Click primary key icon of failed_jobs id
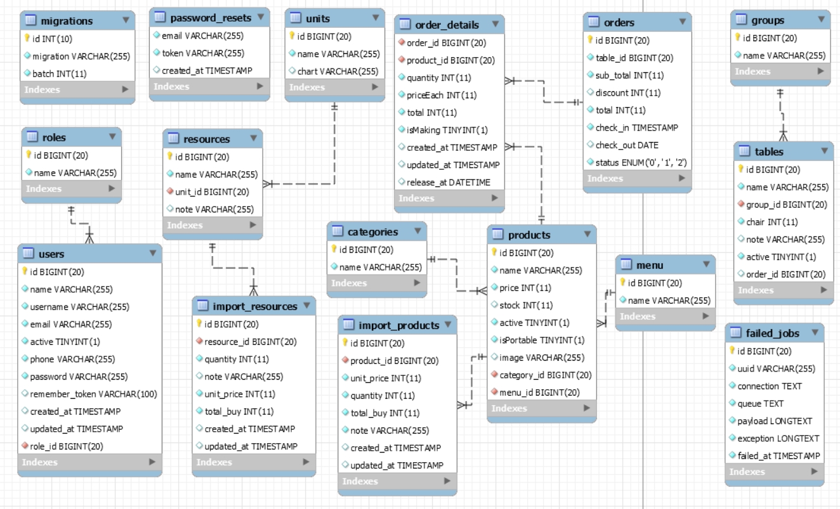Screen dimensions: 840x509 [733, 351]
